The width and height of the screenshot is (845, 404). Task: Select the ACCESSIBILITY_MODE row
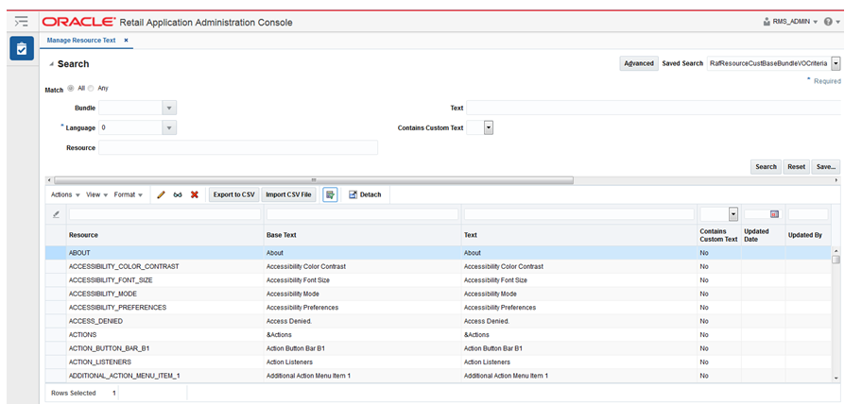439,294
